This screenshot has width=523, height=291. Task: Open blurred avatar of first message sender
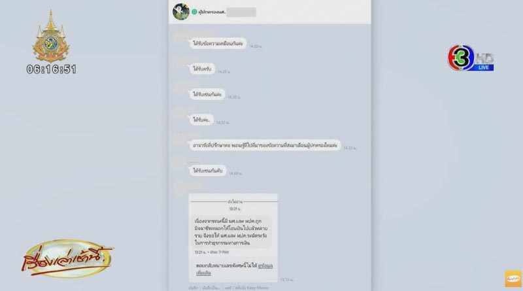click(179, 37)
